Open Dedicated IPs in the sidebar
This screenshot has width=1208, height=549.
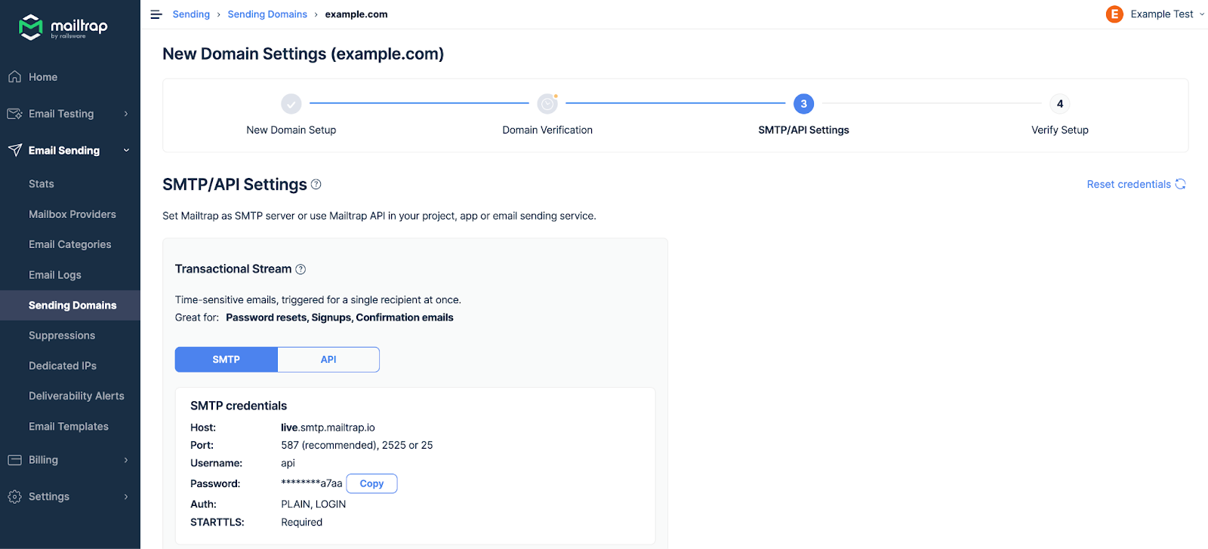[63, 366]
